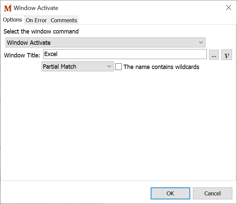Open the window browse '...' button
Viewport: 237px width, 204px height.
coord(214,55)
